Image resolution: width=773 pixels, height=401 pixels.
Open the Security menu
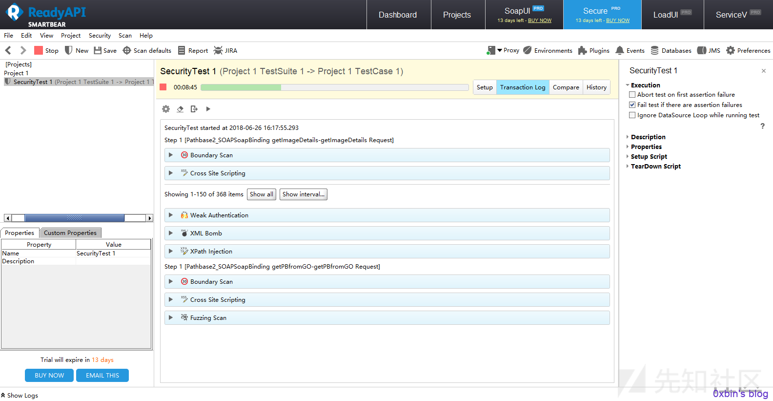[x=100, y=36]
